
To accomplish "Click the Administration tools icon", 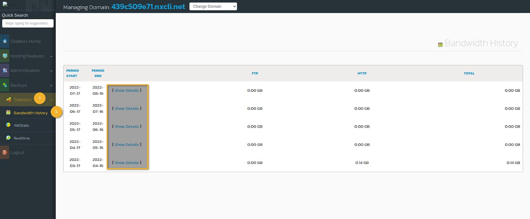I will (5, 70).
